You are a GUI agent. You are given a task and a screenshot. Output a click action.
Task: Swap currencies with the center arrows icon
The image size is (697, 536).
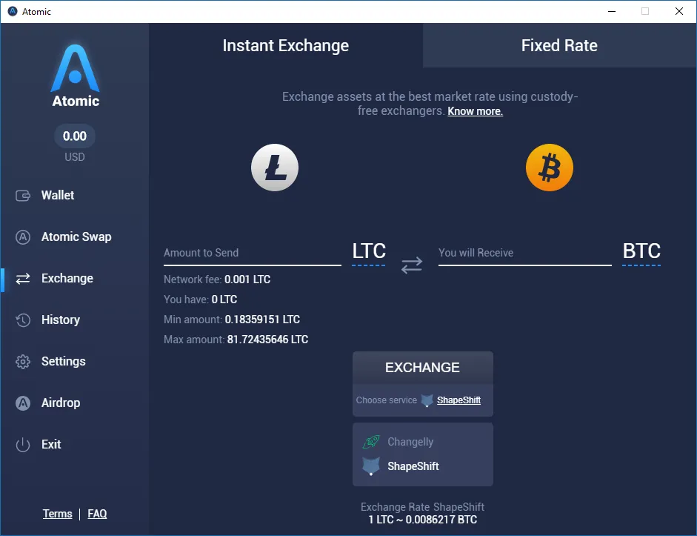(x=412, y=265)
